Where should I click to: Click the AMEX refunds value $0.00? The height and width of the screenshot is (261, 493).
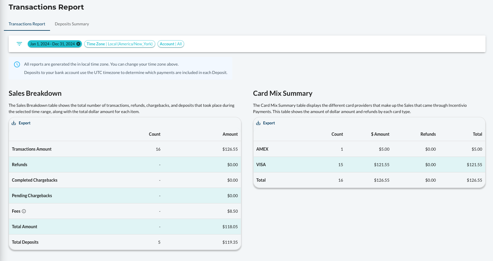(431, 149)
